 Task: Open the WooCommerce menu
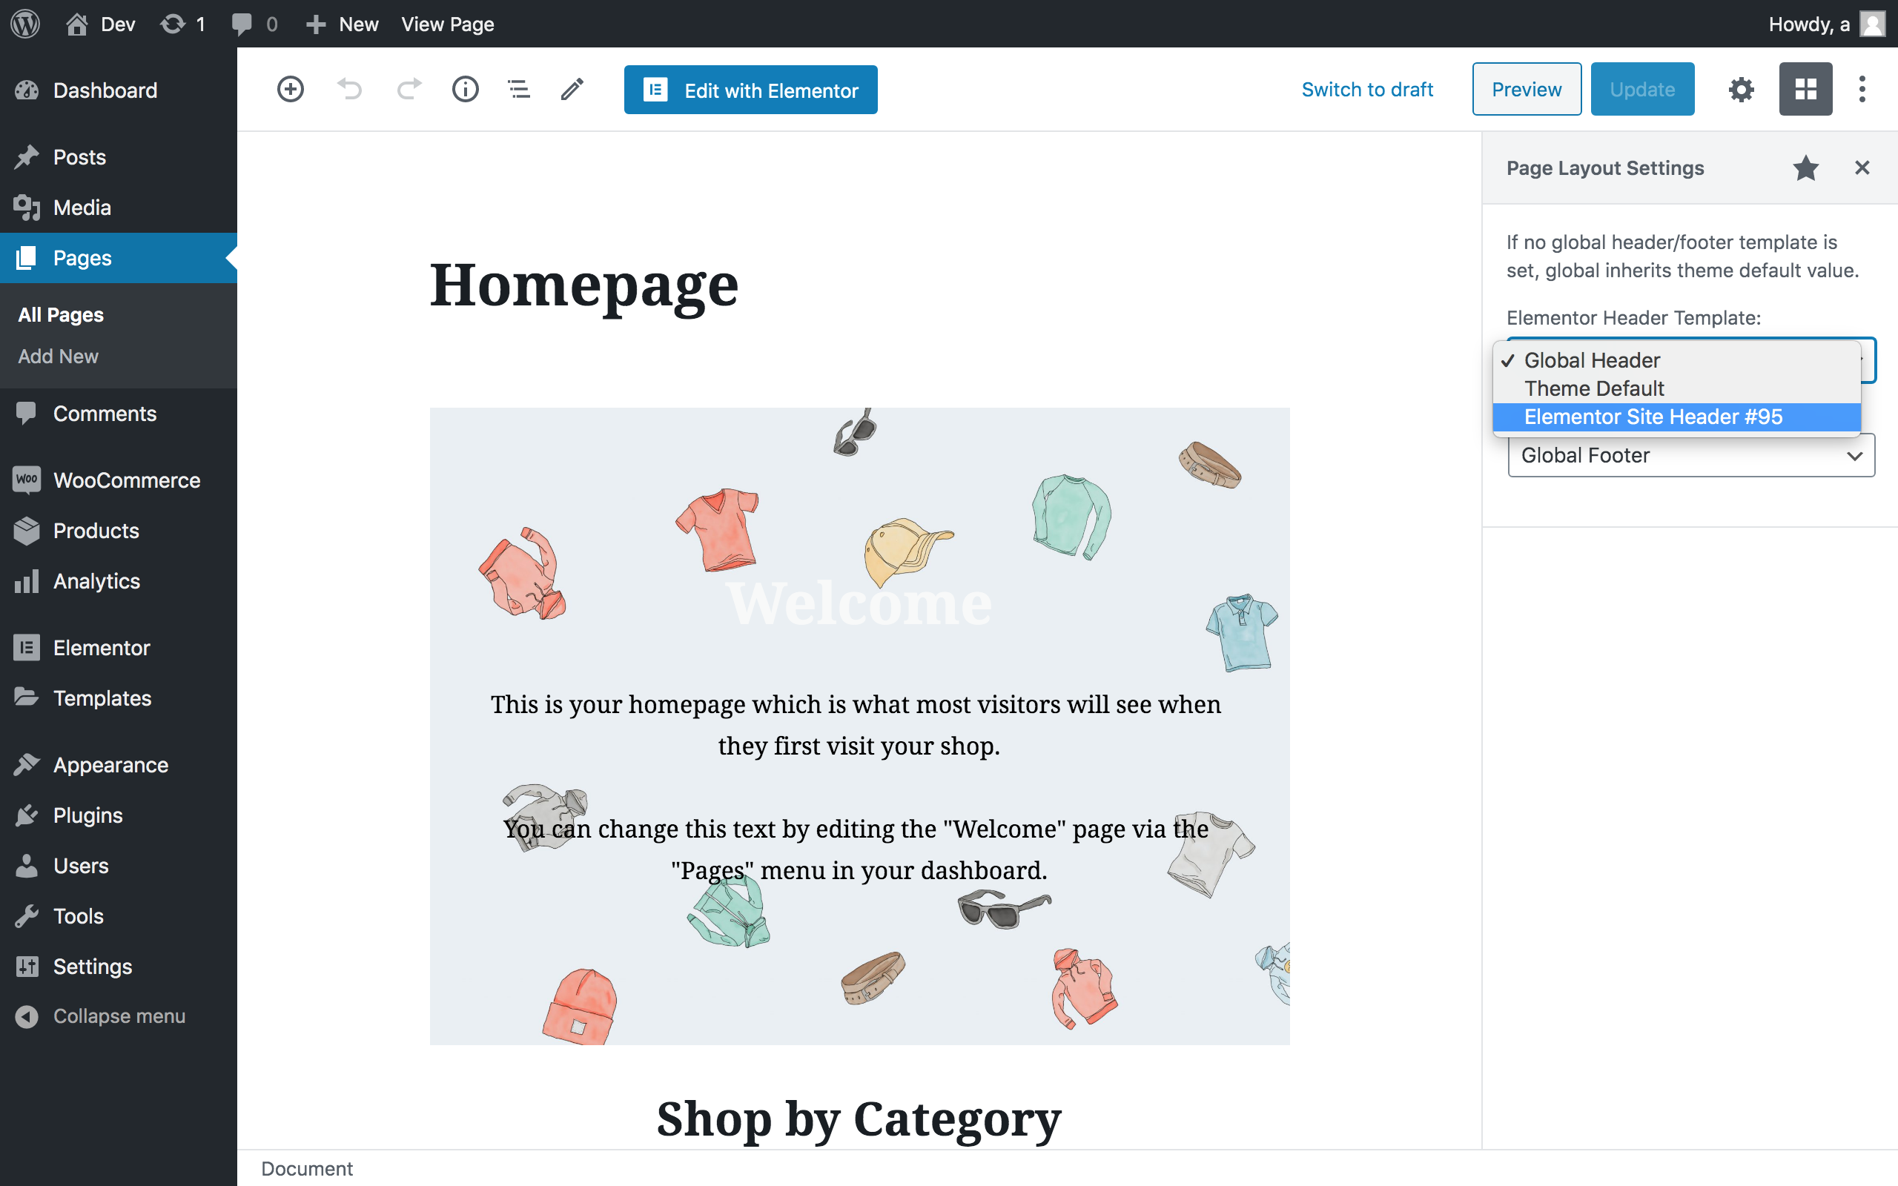[119, 480]
